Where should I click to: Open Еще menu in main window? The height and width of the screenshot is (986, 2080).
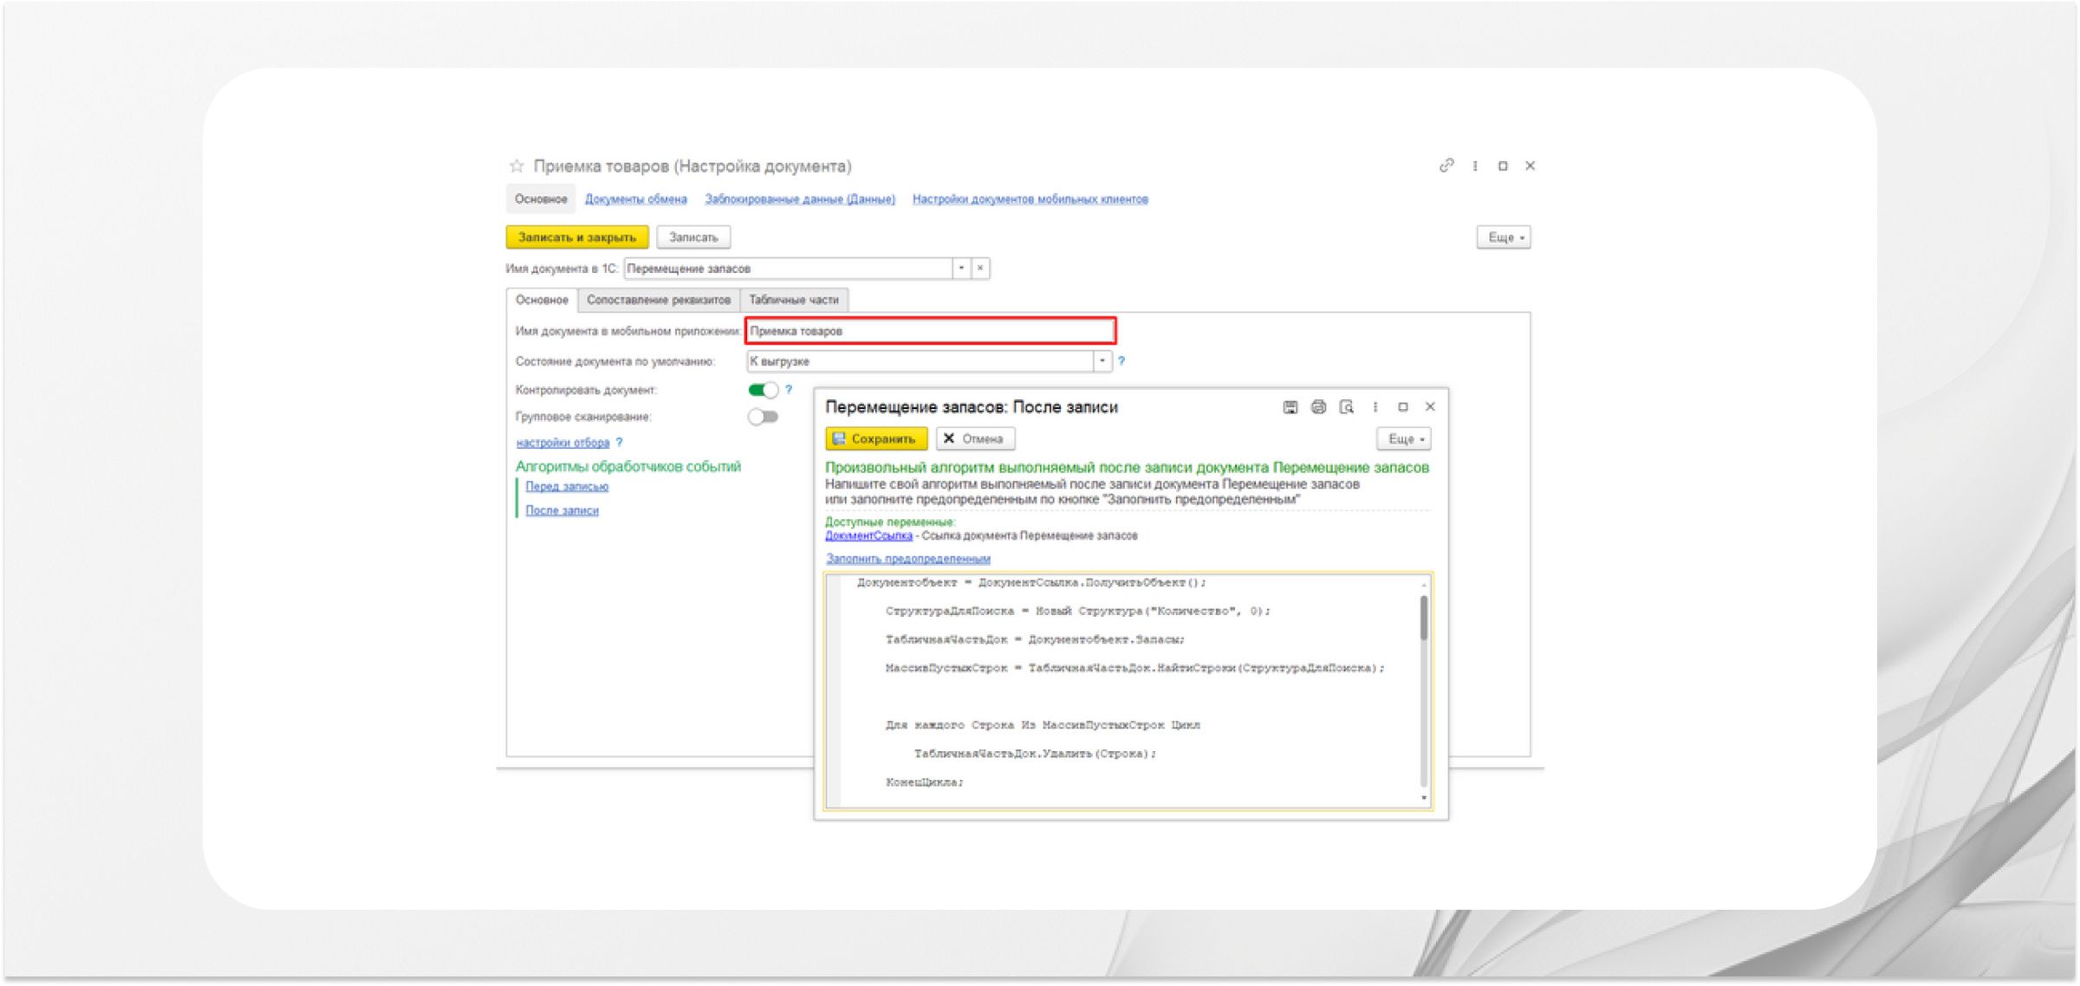[1504, 237]
